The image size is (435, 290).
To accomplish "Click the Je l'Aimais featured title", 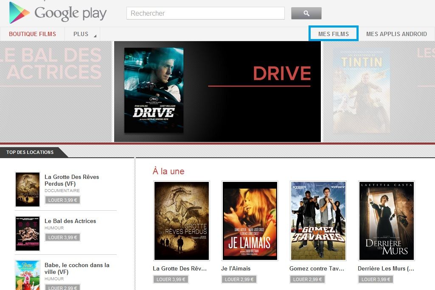I will (236, 268).
